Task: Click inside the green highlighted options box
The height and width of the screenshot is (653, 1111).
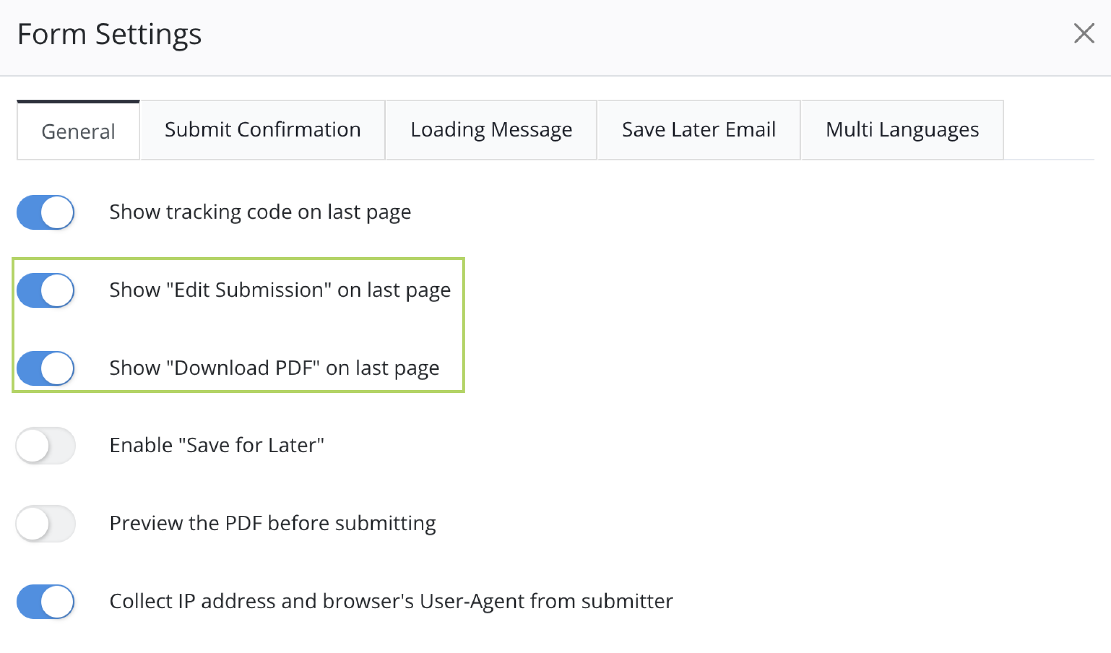Action: (x=238, y=326)
